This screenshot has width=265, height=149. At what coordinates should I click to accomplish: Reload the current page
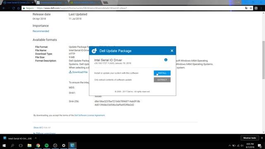14,8
